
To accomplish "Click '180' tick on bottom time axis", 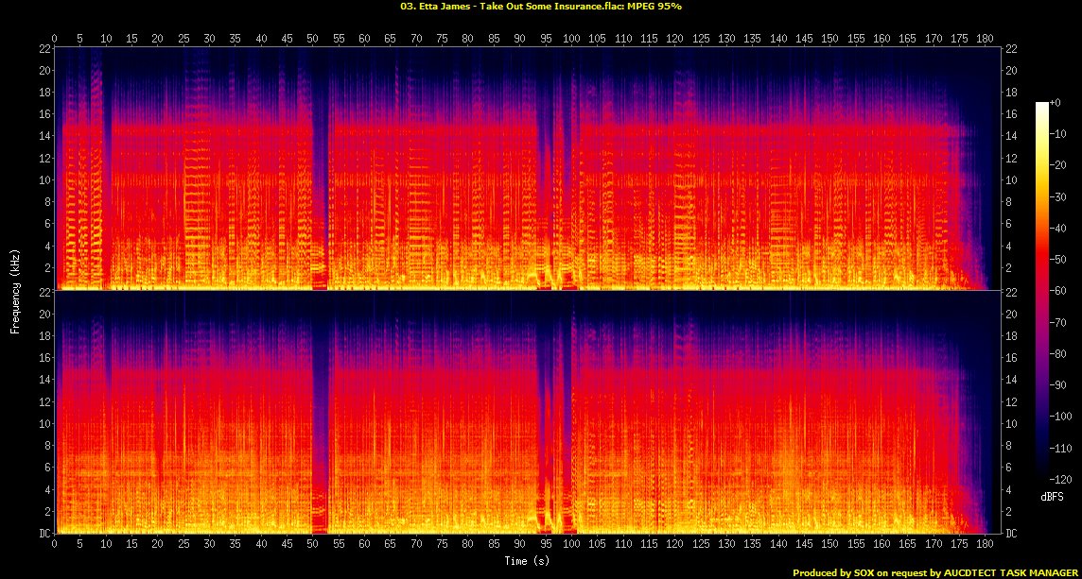I will [x=985, y=543].
